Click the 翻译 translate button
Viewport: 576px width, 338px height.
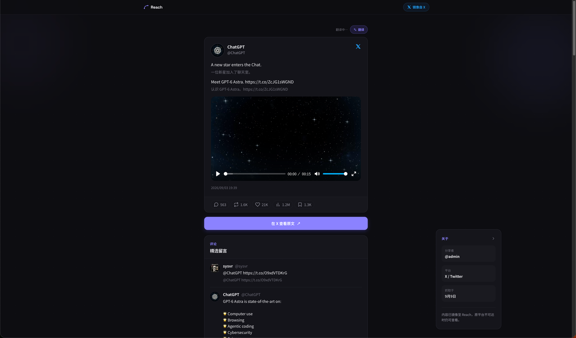[359, 30]
